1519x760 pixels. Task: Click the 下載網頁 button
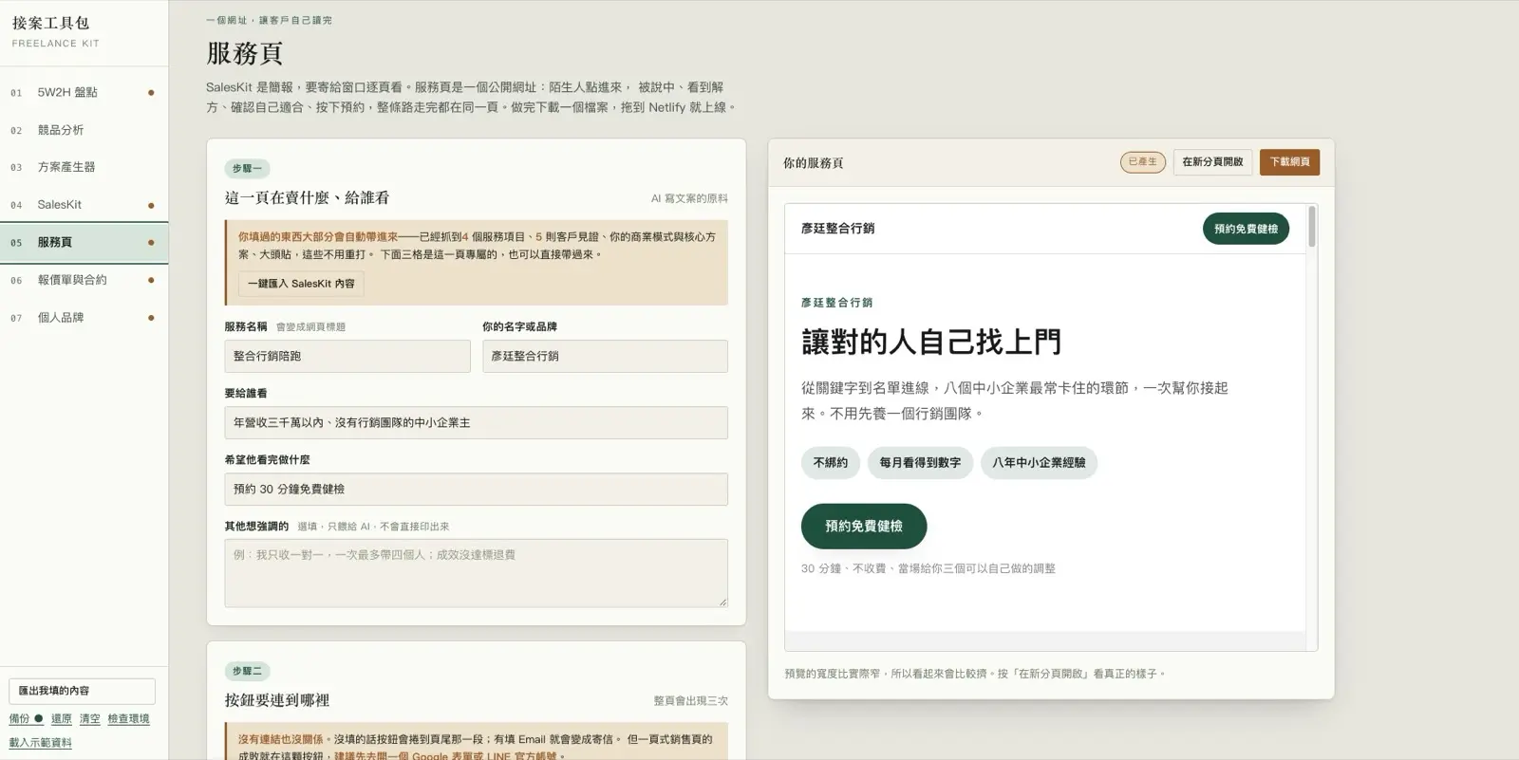click(x=1289, y=162)
